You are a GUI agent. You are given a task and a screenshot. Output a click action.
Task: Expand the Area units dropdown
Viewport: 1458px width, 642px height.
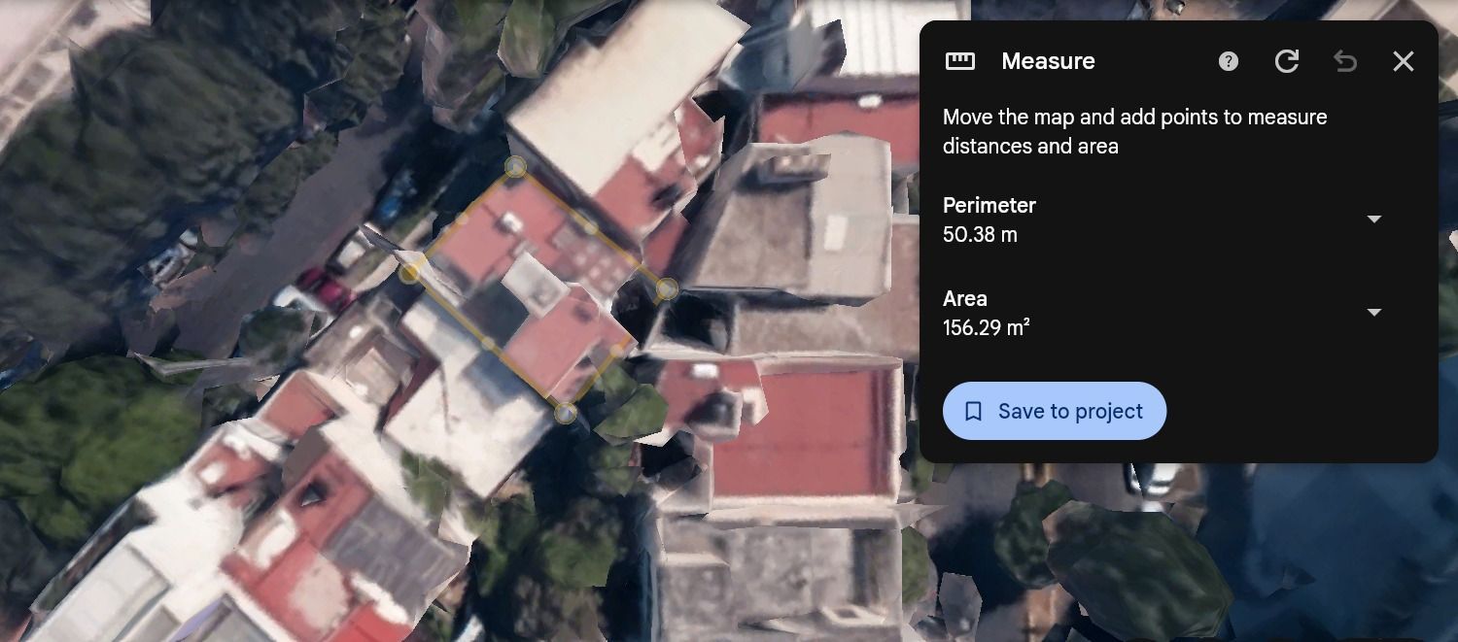click(x=1374, y=313)
